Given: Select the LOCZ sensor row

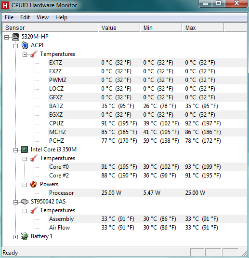Looking at the screenshot, I should click(147, 89).
